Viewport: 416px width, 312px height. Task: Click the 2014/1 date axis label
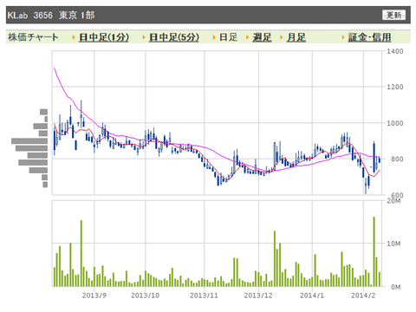312,296
